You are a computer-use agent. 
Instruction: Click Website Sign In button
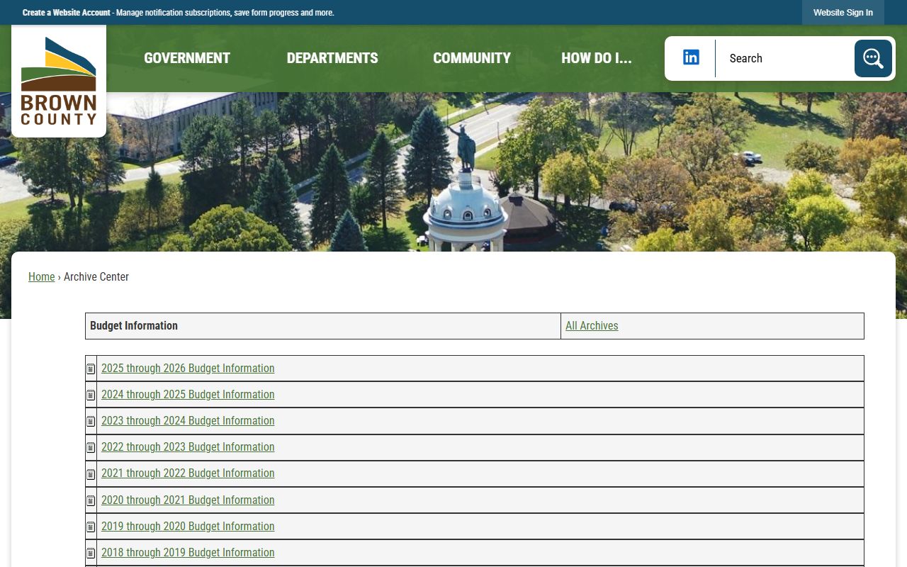(x=843, y=13)
